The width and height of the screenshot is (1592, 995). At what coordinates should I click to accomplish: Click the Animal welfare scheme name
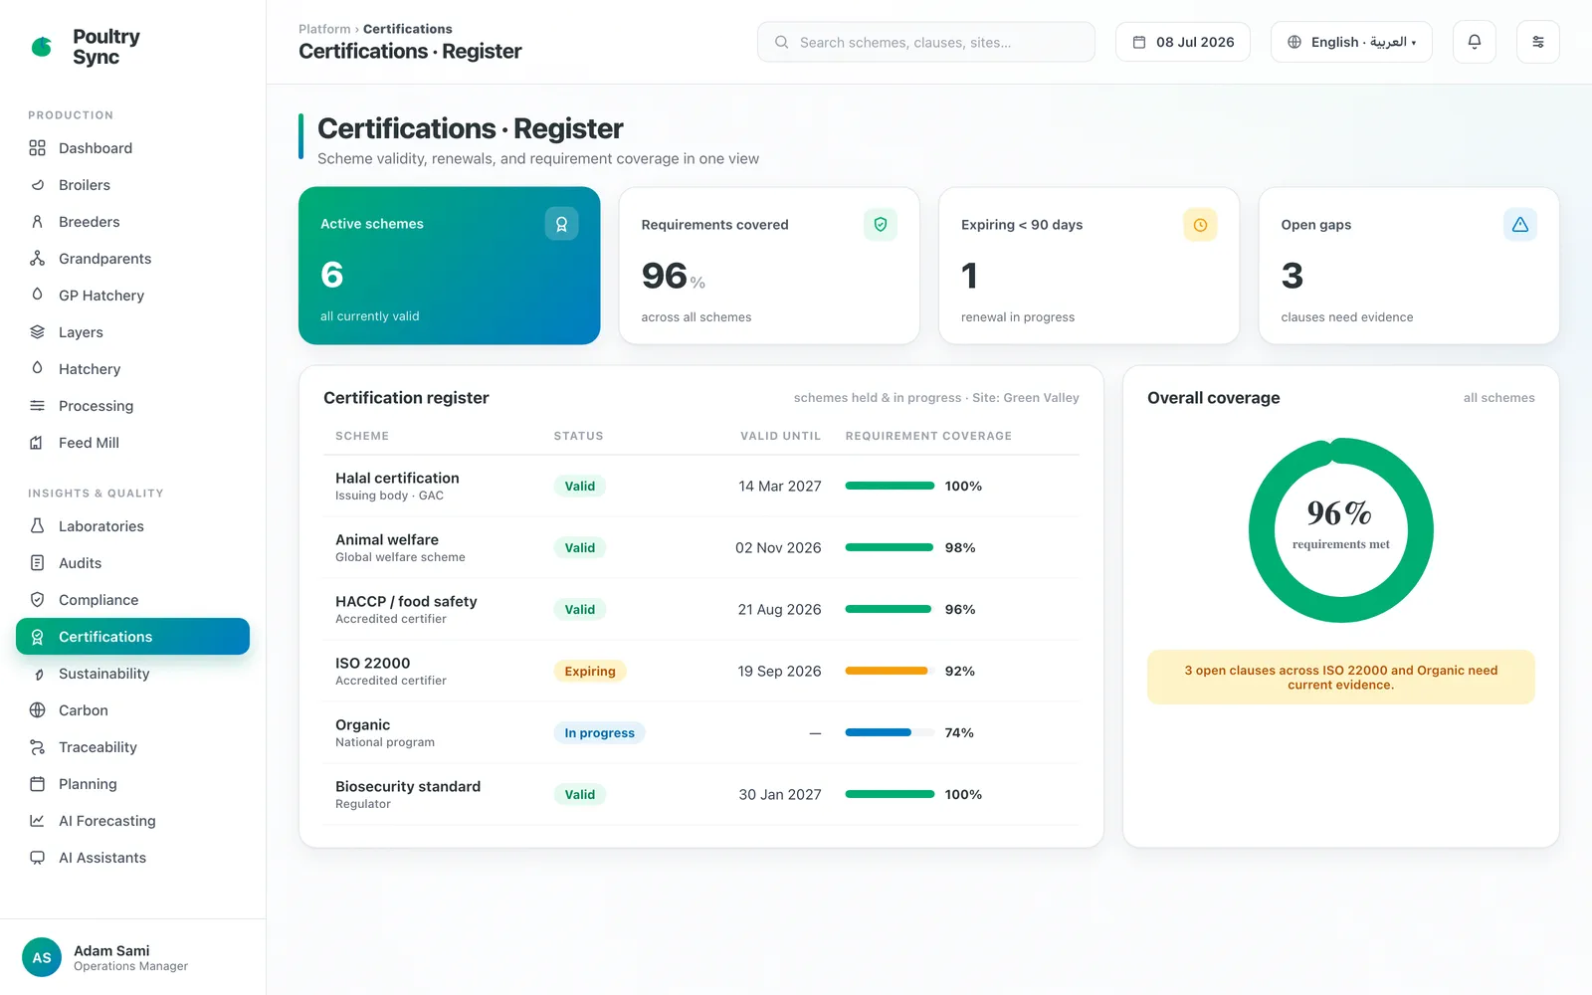coord(387,540)
